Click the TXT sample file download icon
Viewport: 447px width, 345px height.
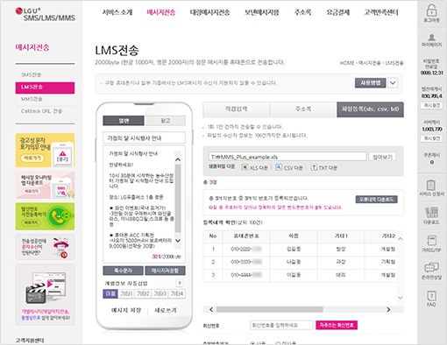tap(314, 167)
